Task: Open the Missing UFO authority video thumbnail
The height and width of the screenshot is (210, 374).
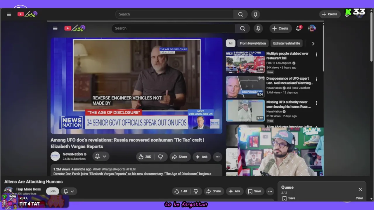Action: (245, 111)
